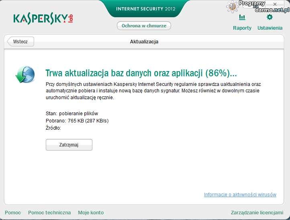Viewport: 290px width, 220px height.
Task: Open Pomoc techniczna support link
Action: [x=49, y=213]
